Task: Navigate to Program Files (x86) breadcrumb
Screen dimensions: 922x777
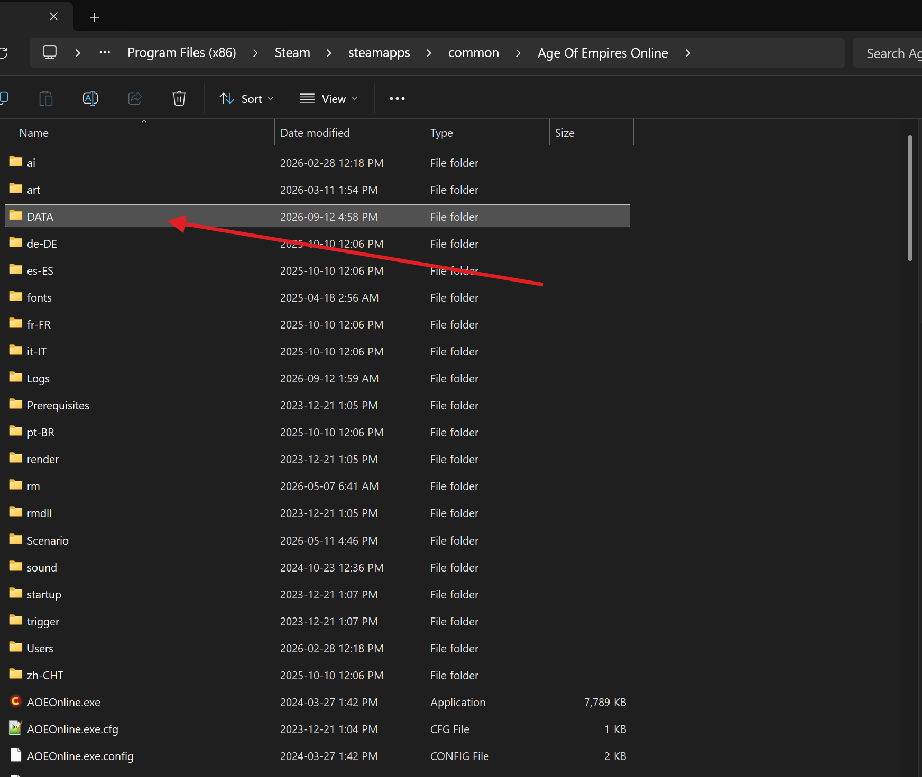Action: tap(182, 53)
